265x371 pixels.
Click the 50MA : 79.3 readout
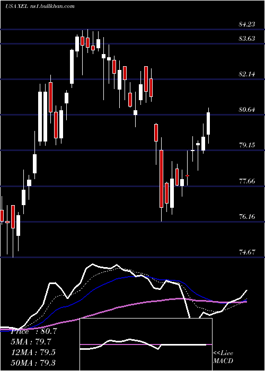pos(33,363)
